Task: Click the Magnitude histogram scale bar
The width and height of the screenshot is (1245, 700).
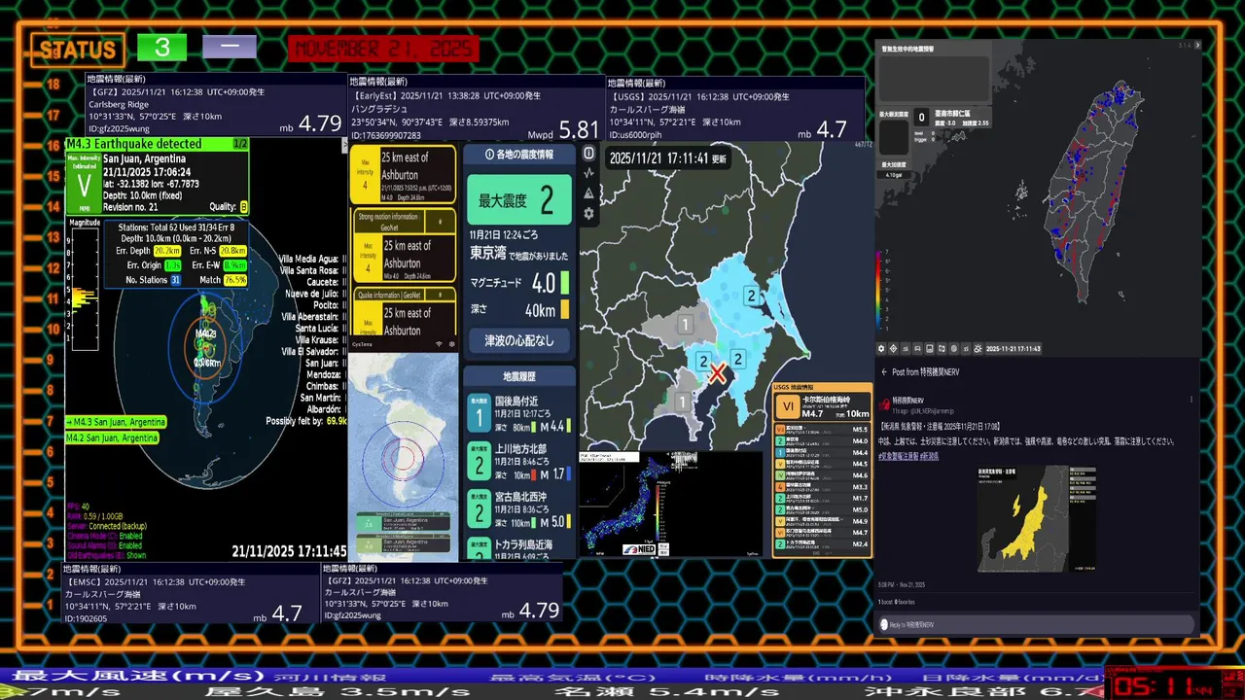Action: (84, 289)
